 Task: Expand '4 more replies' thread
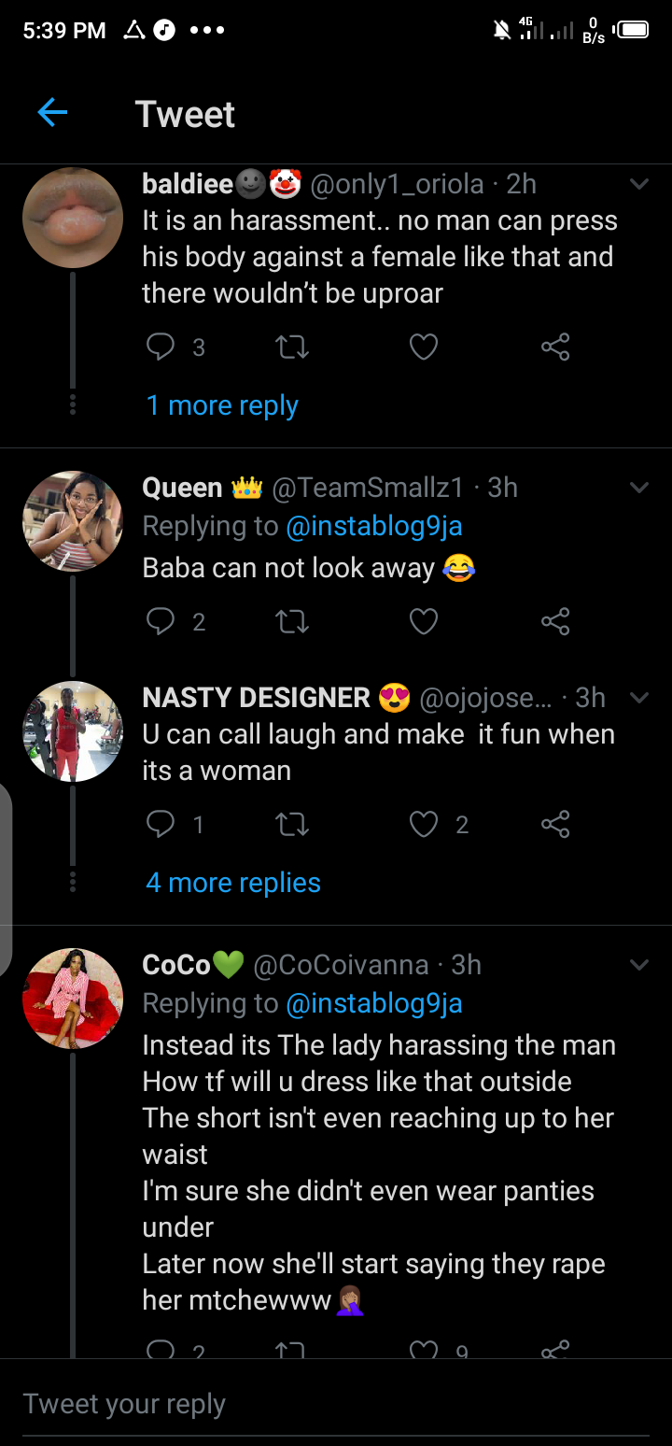pos(233,883)
